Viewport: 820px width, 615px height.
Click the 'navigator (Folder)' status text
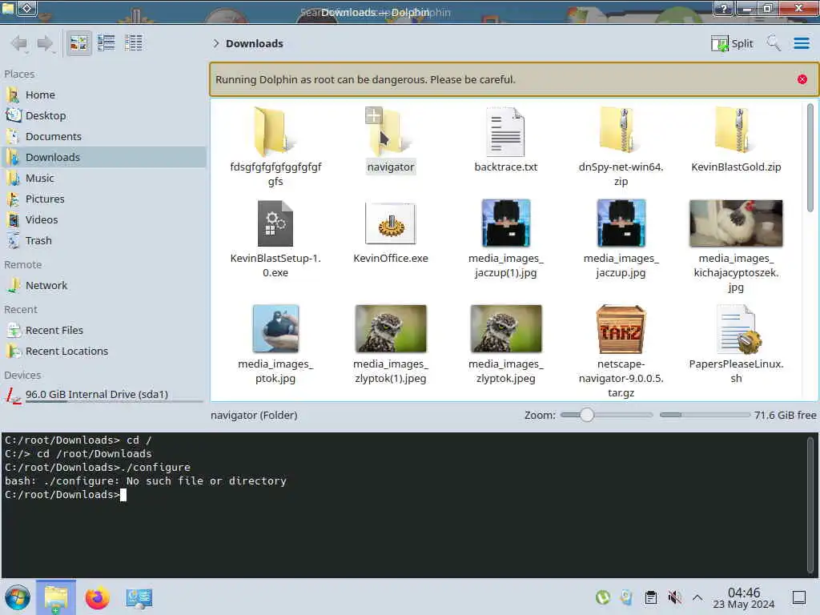pos(254,416)
